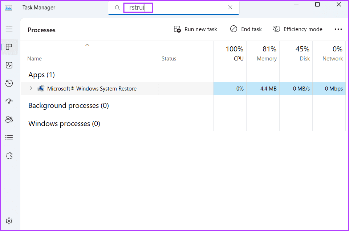Image resolution: width=349 pixels, height=231 pixels.
Task: Sort by the Memory column header
Action: [x=263, y=53]
